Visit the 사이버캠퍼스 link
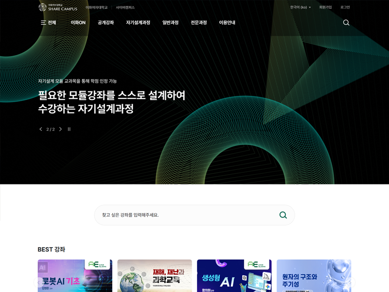The width and height of the screenshot is (389, 292). coord(125,7)
